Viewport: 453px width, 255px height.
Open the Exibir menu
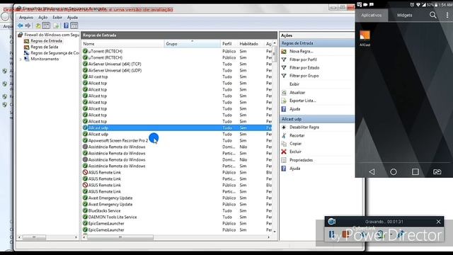57,17
